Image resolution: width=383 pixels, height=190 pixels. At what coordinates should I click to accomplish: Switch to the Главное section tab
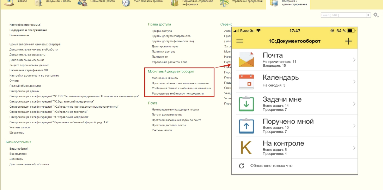(22, 1)
